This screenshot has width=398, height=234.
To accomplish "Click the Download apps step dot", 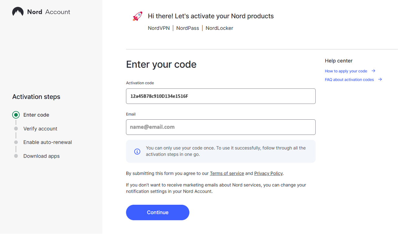I will pos(16,156).
